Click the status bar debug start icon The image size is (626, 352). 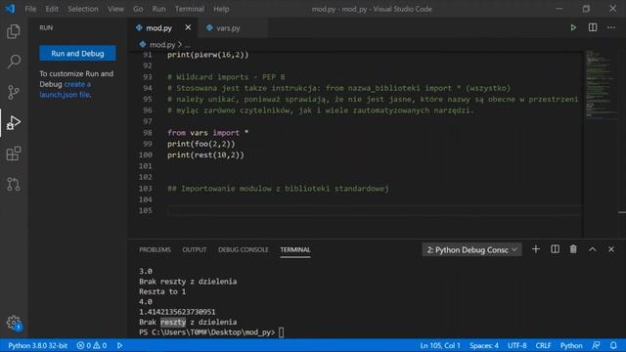(119, 345)
